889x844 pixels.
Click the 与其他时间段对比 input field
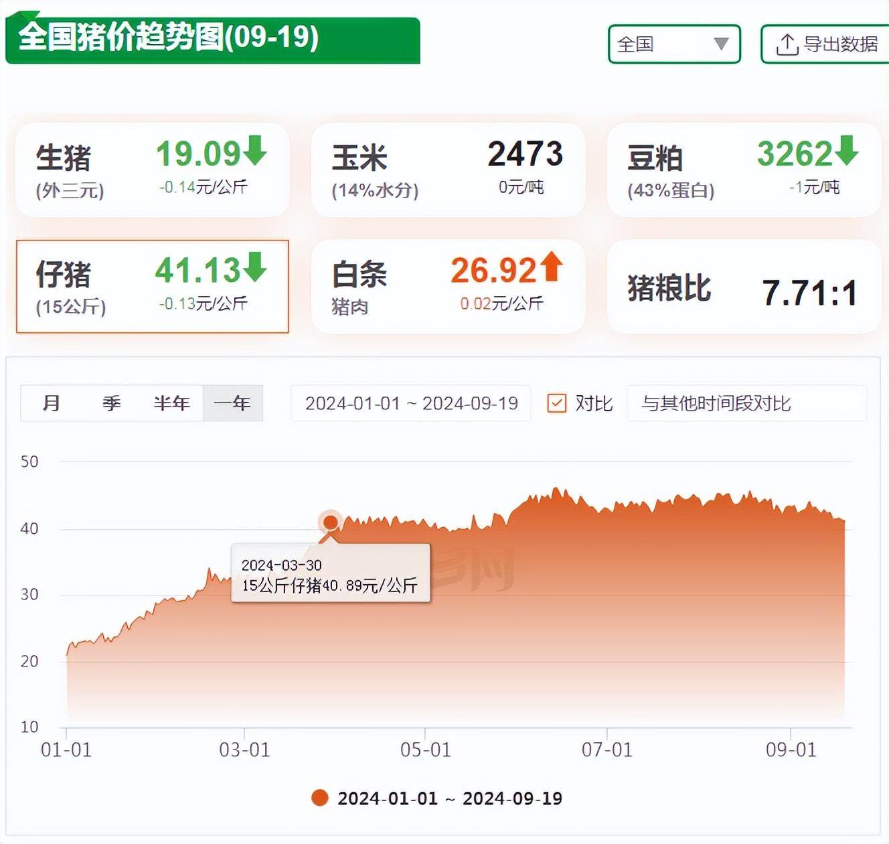pyautogui.click(x=746, y=403)
